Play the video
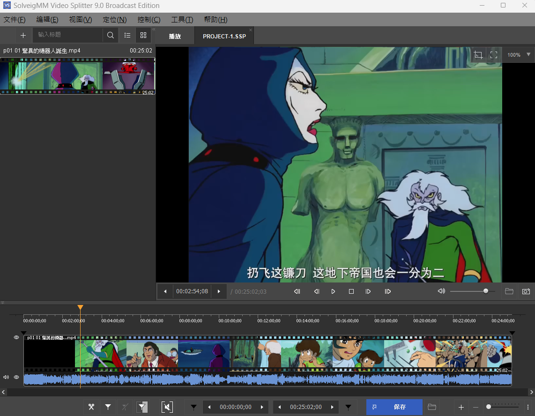The height and width of the screenshot is (416, 535). 334,291
